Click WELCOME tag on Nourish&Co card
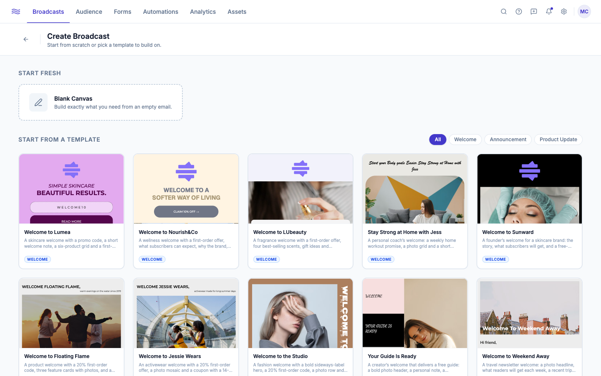 152,259
